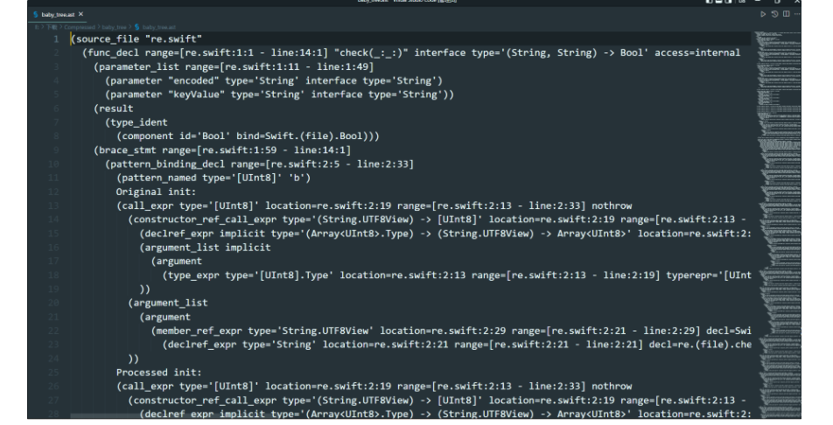This screenshot has height=425, width=833.
Task: Click the Swift icon on baby_tree.ast tab
Action: click(x=36, y=14)
